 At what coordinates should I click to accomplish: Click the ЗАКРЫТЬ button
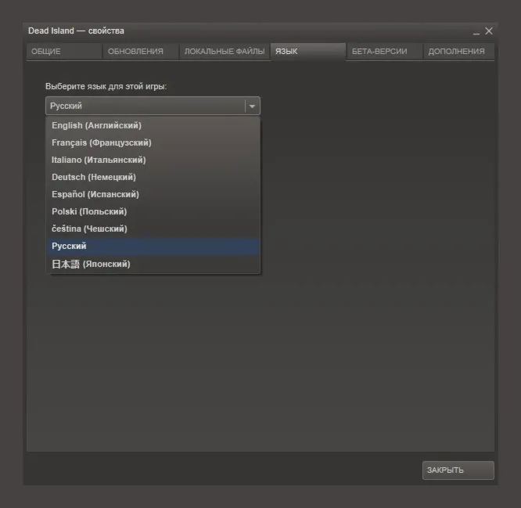point(458,470)
